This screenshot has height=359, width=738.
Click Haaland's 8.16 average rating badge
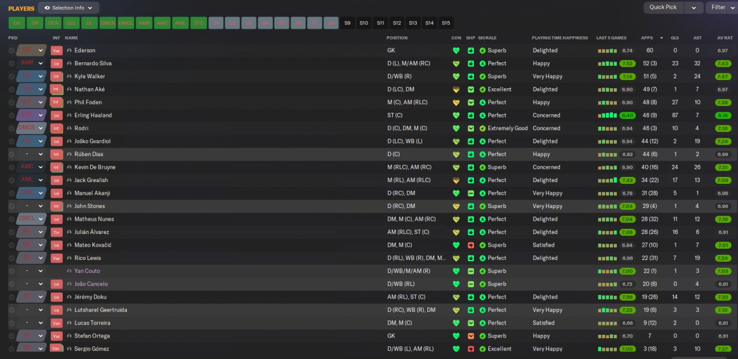(x=722, y=115)
